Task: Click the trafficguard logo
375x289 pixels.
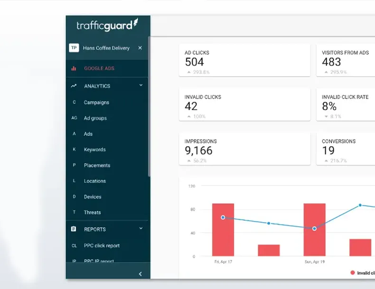Action: 107,25
